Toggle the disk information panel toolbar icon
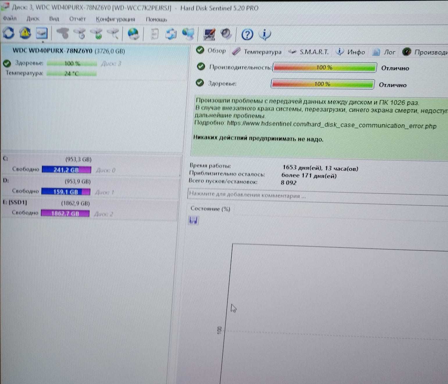Viewport: 448px width, 384px height. coord(42,33)
